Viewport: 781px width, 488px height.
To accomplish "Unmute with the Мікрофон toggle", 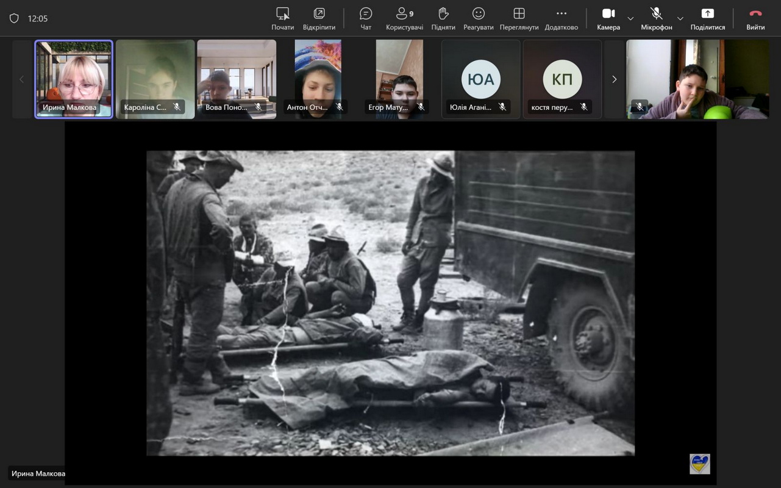I will point(656,18).
